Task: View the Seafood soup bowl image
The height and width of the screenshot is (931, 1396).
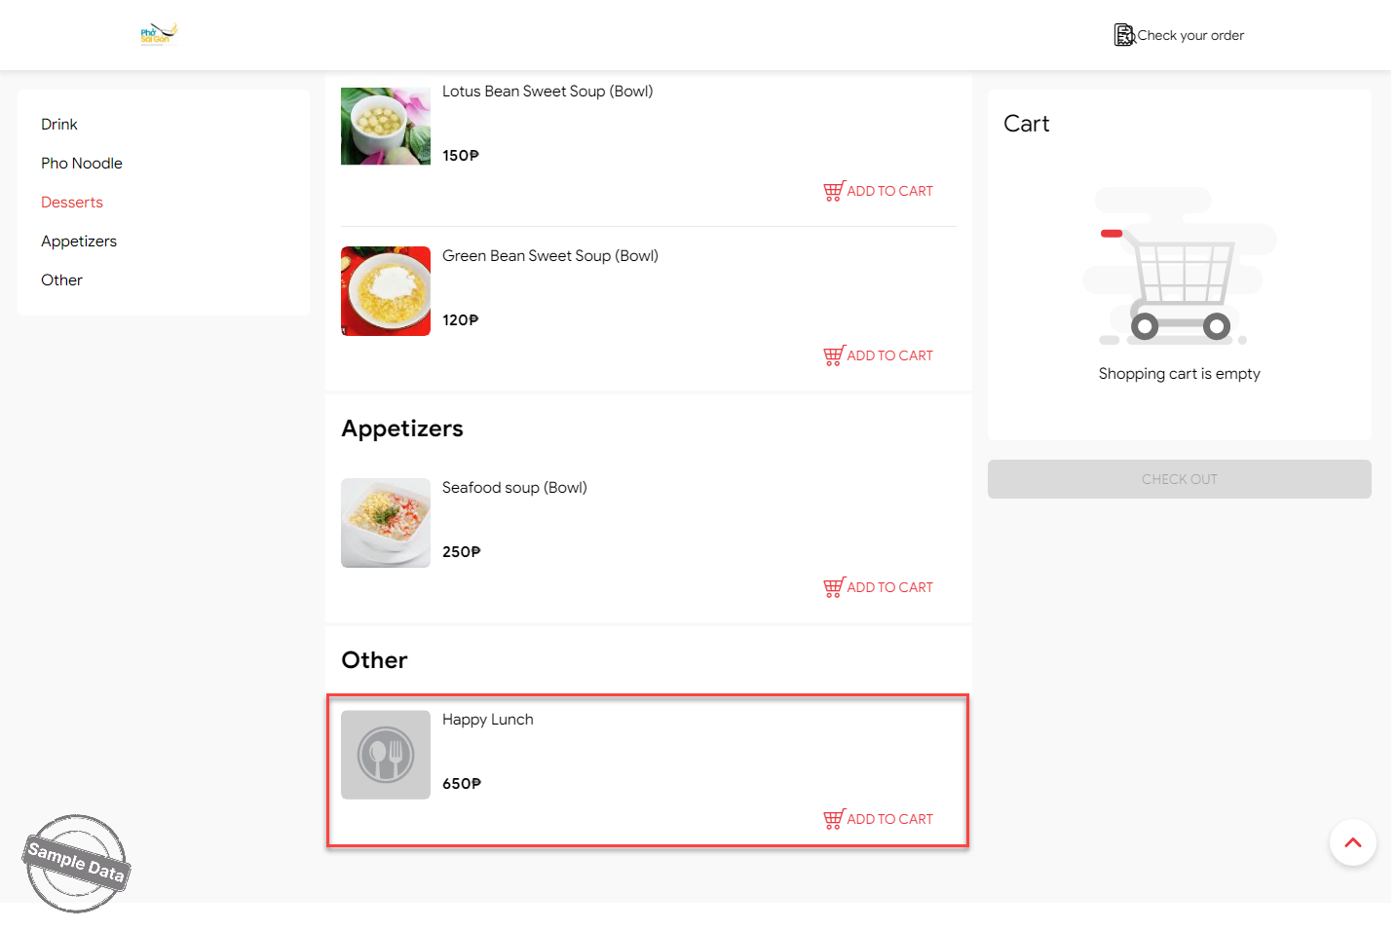Action: (386, 523)
